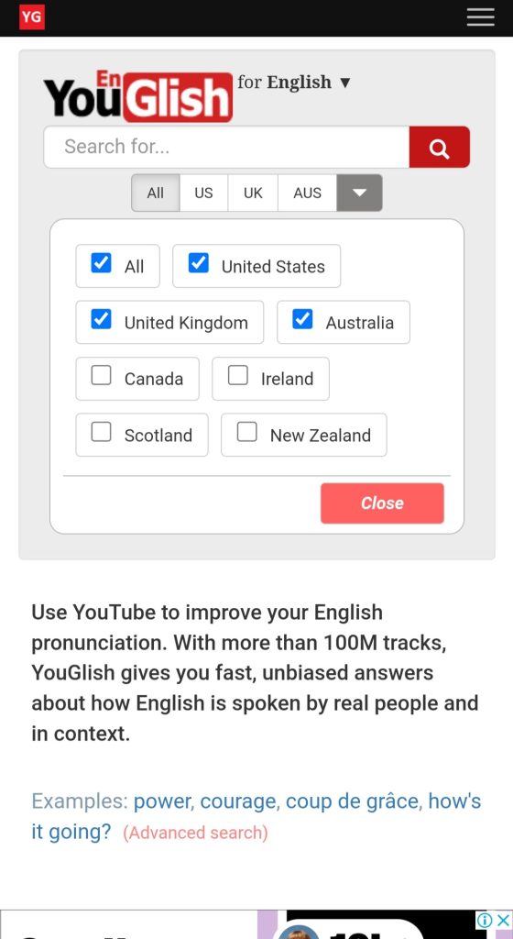Select the UK accent tab
Screen dimensions: 513x939
(x=253, y=193)
